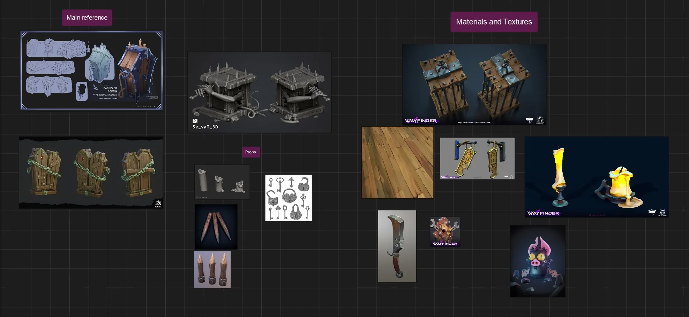Open the Backpack Coffin concept sheet image
The height and width of the screenshot is (317, 689).
tap(91, 71)
